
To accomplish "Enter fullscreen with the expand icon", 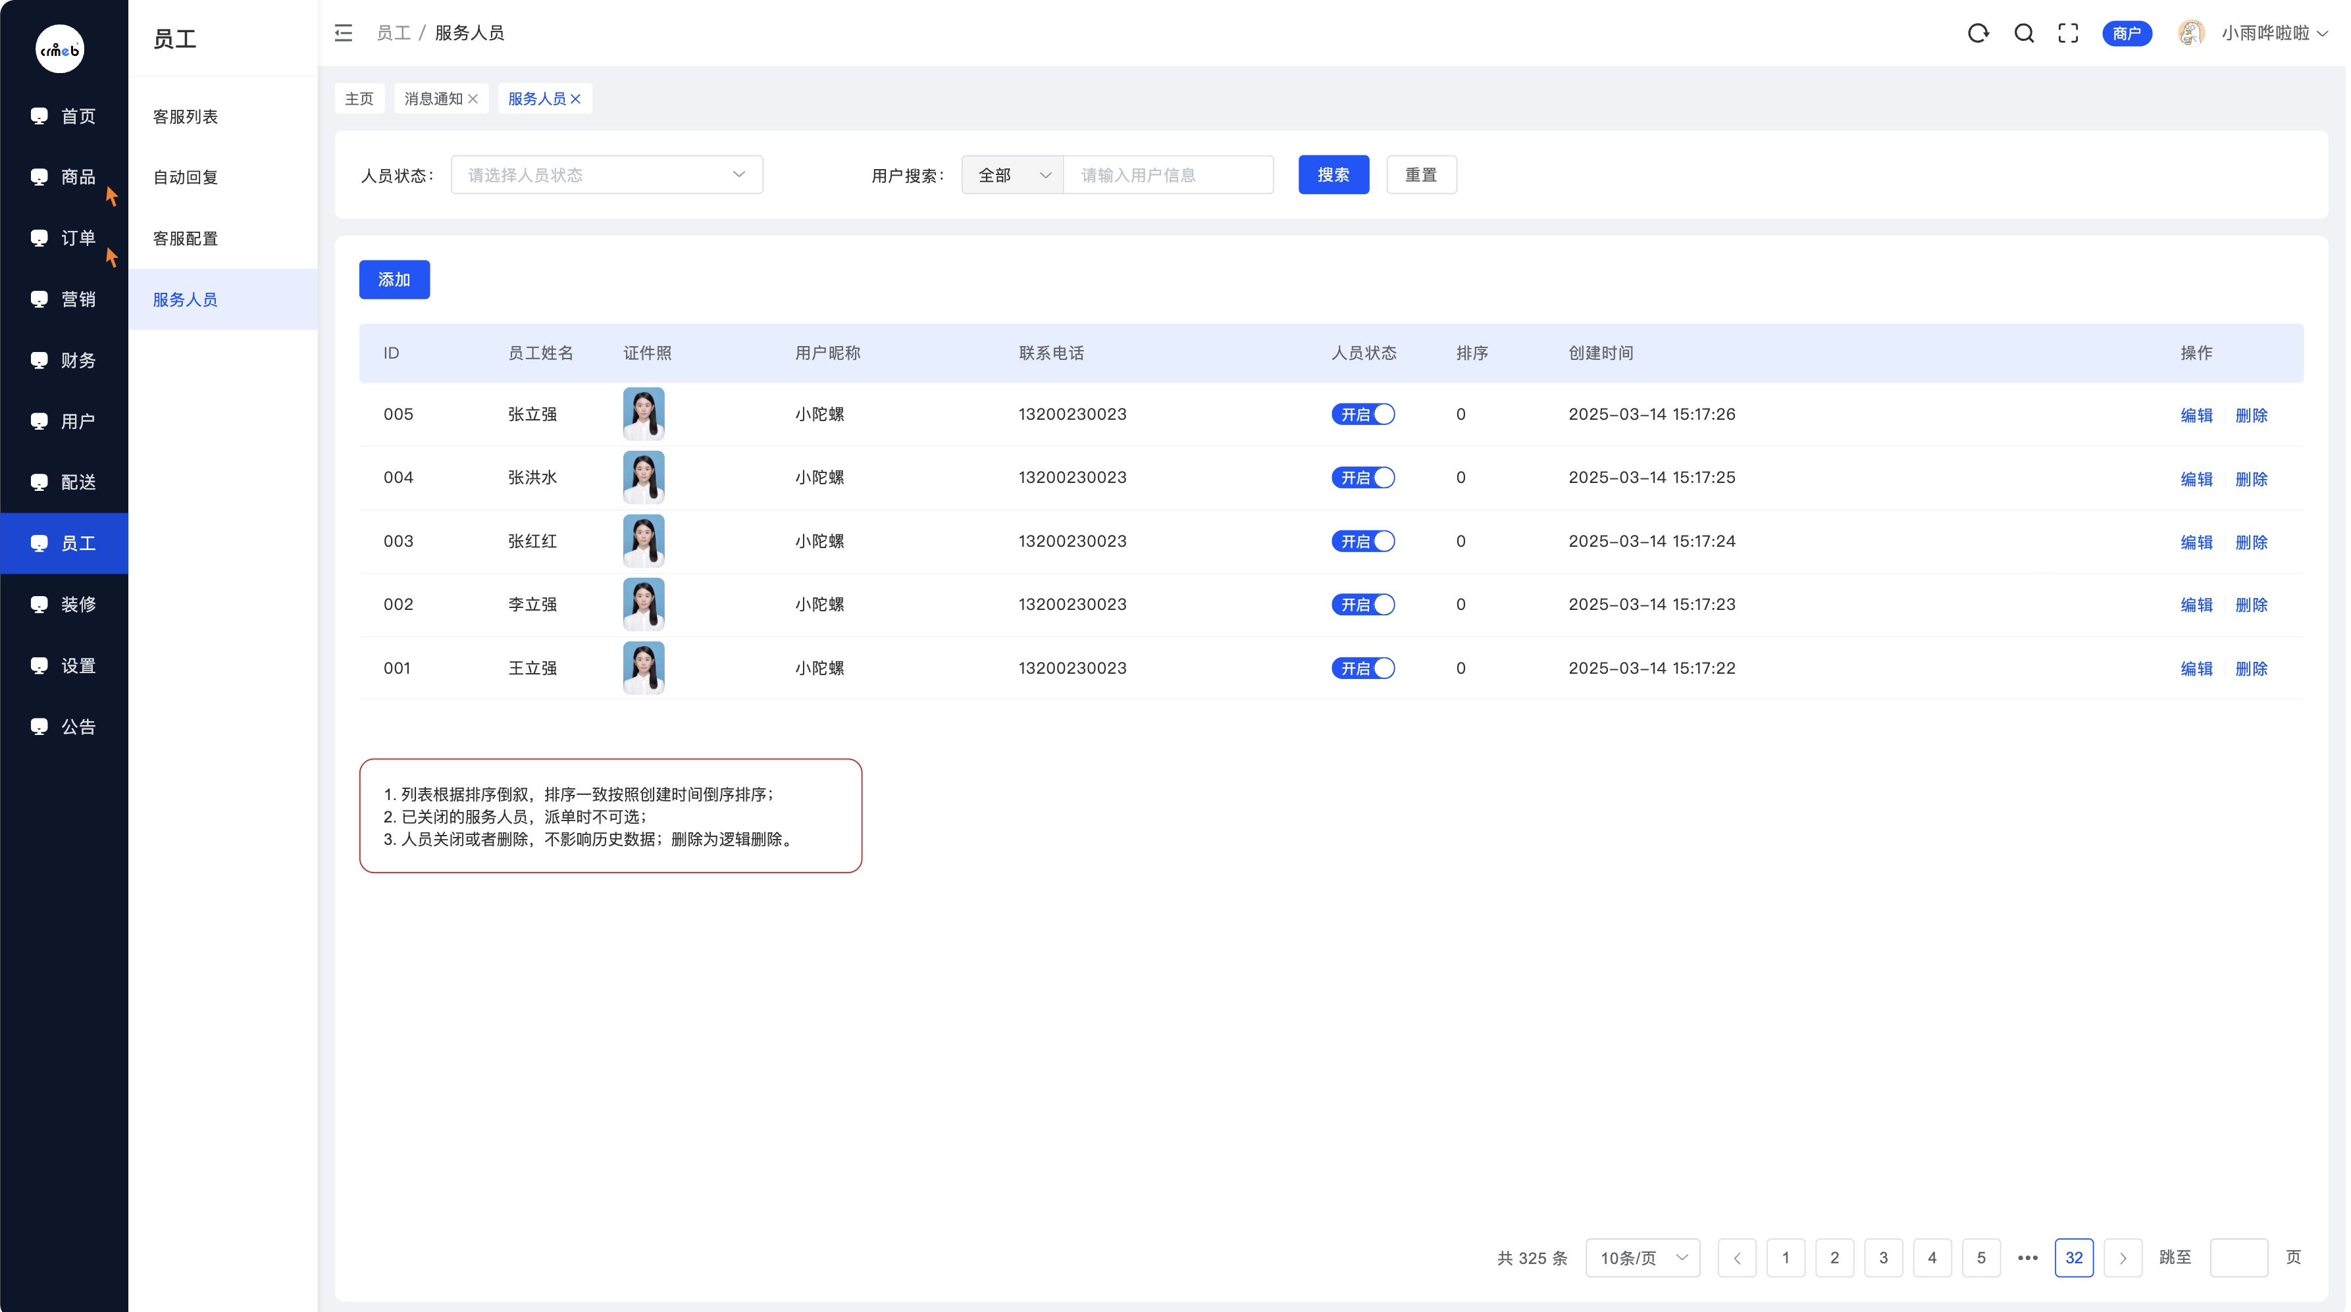I will pos(2069,34).
